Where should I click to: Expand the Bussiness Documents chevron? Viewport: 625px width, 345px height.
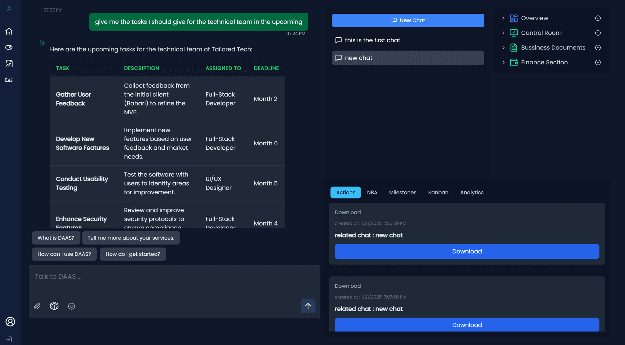(503, 48)
